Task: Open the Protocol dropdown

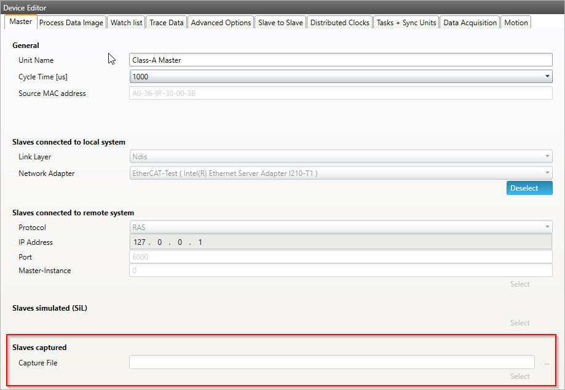Action: pyautogui.click(x=341, y=228)
